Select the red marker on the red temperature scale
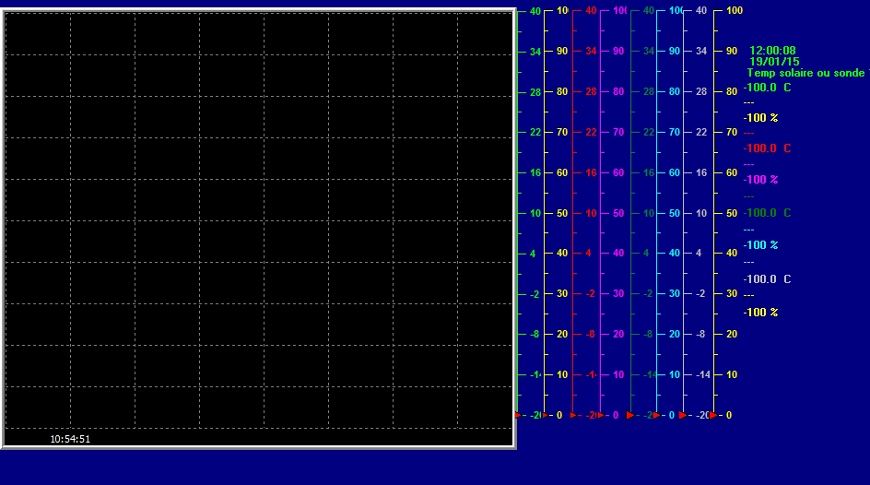Viewport: 870px width, 485px height. pyautogui.click(x=573, y=415)
